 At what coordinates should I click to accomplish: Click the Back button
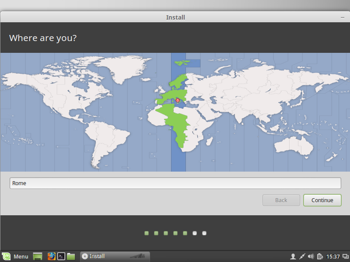tap(281, 200)
